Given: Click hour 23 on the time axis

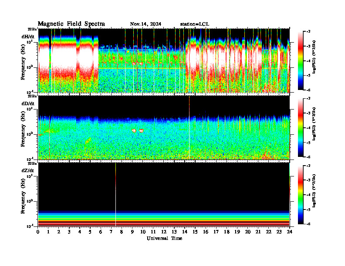Looking at the screenshot, I should coord(279,232).
